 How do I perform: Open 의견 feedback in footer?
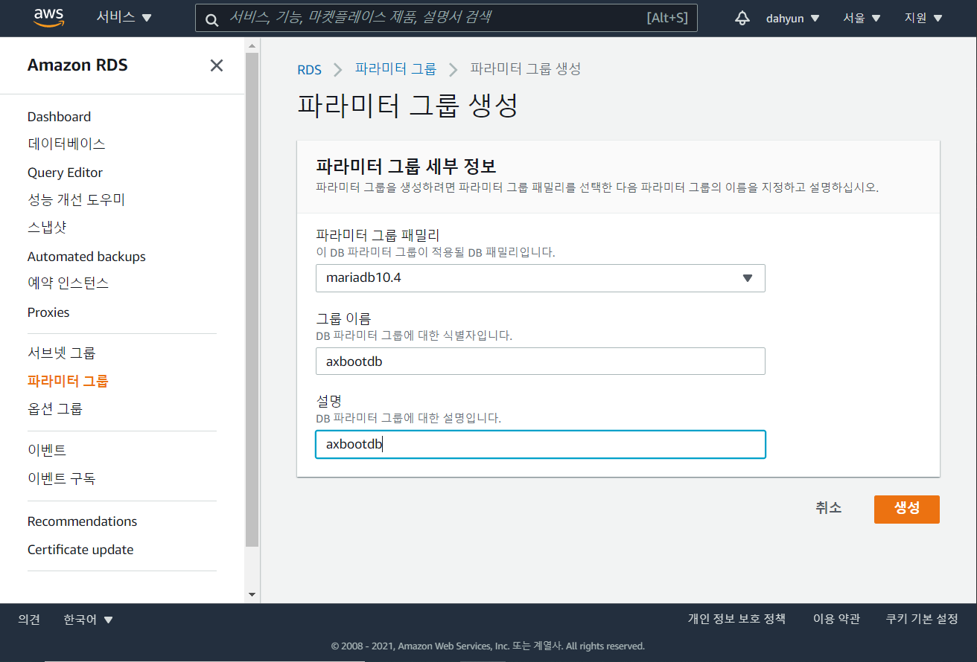click(x=29, y=619)
